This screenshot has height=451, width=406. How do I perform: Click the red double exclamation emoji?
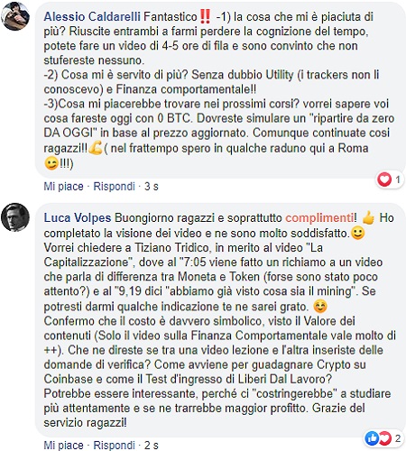pos(205,16)
